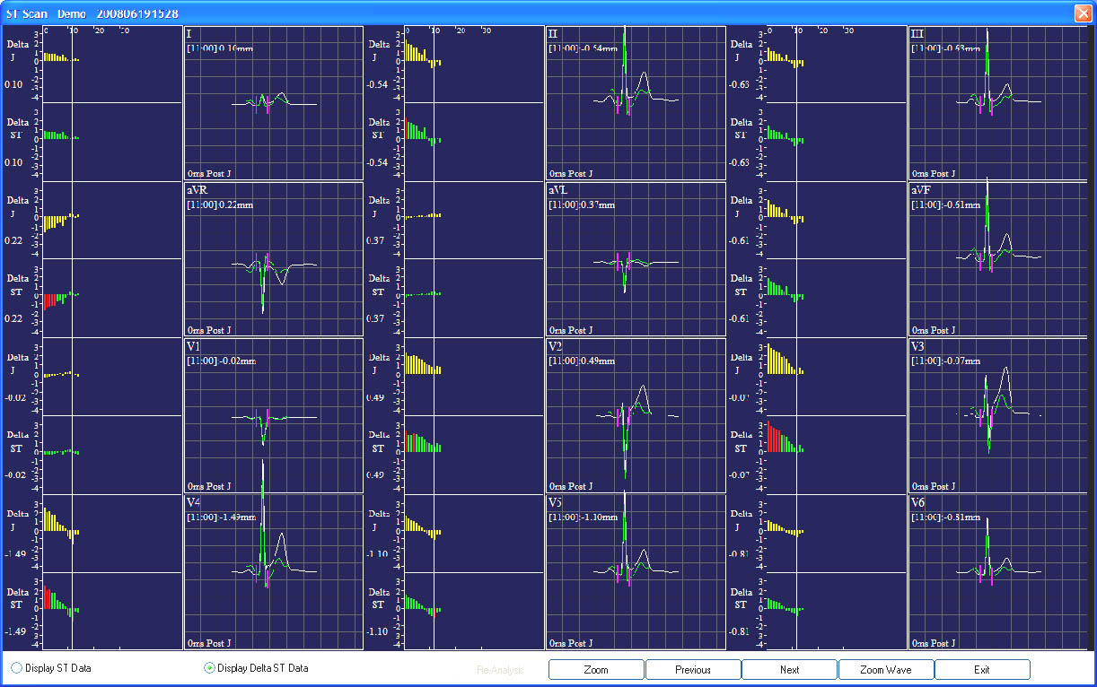Viewport: 1097px width, 687px height.
Task: Close the ST Scan Demo window
Action: [x=1082, y=13]
